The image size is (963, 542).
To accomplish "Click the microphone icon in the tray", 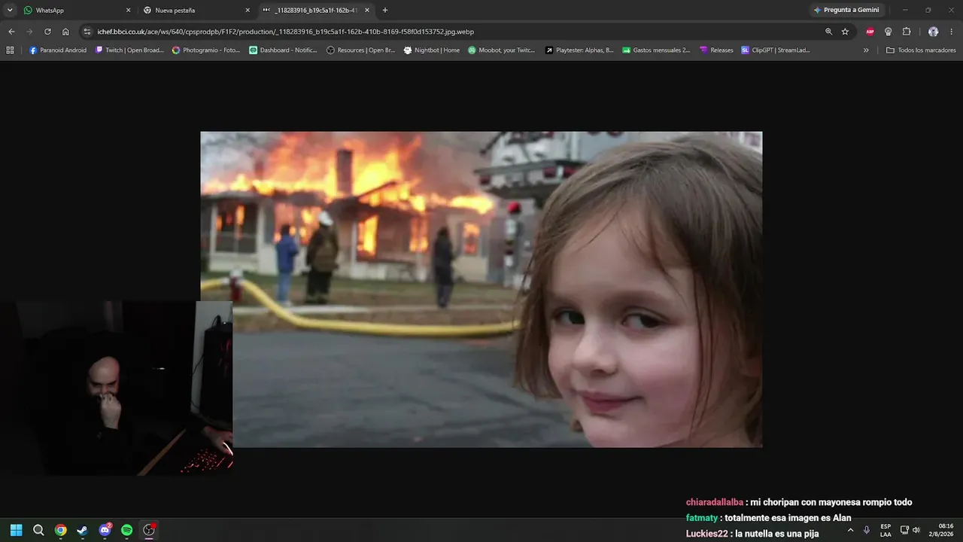I will (867, 530).
